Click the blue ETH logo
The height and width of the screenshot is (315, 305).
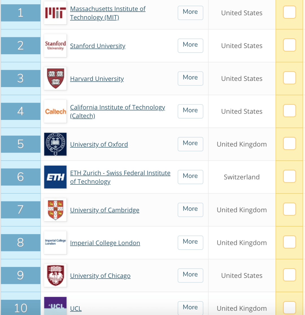(55, 177)
